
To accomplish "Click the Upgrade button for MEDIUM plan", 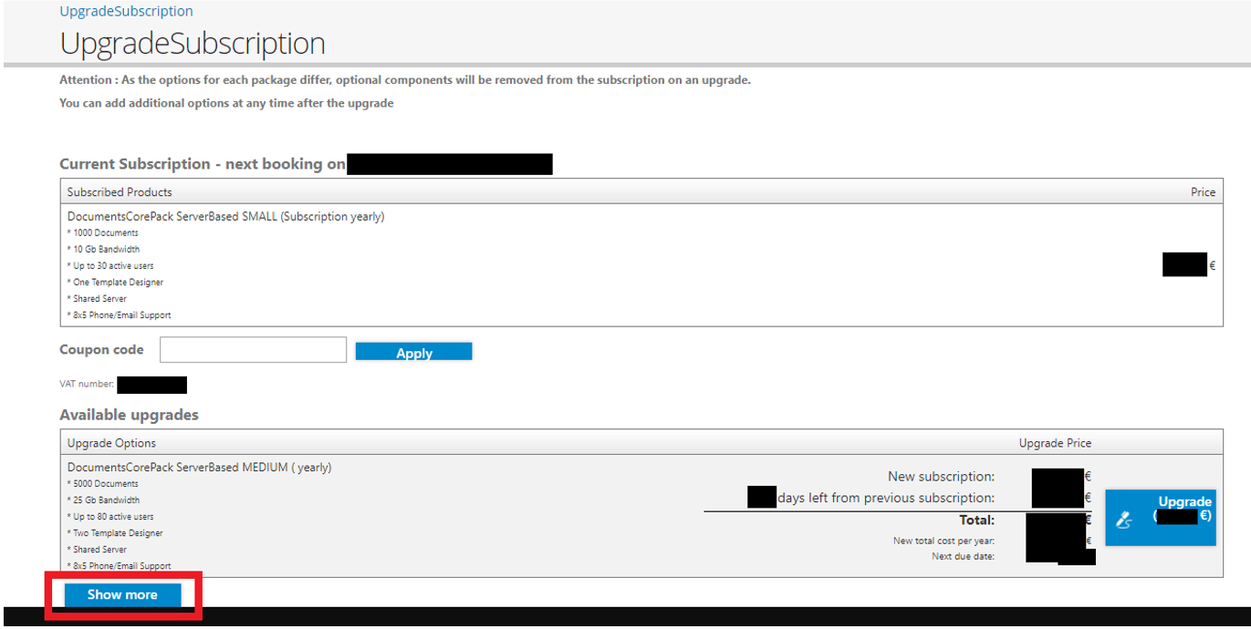I will pyautogui.click(x=1161, y=518).
